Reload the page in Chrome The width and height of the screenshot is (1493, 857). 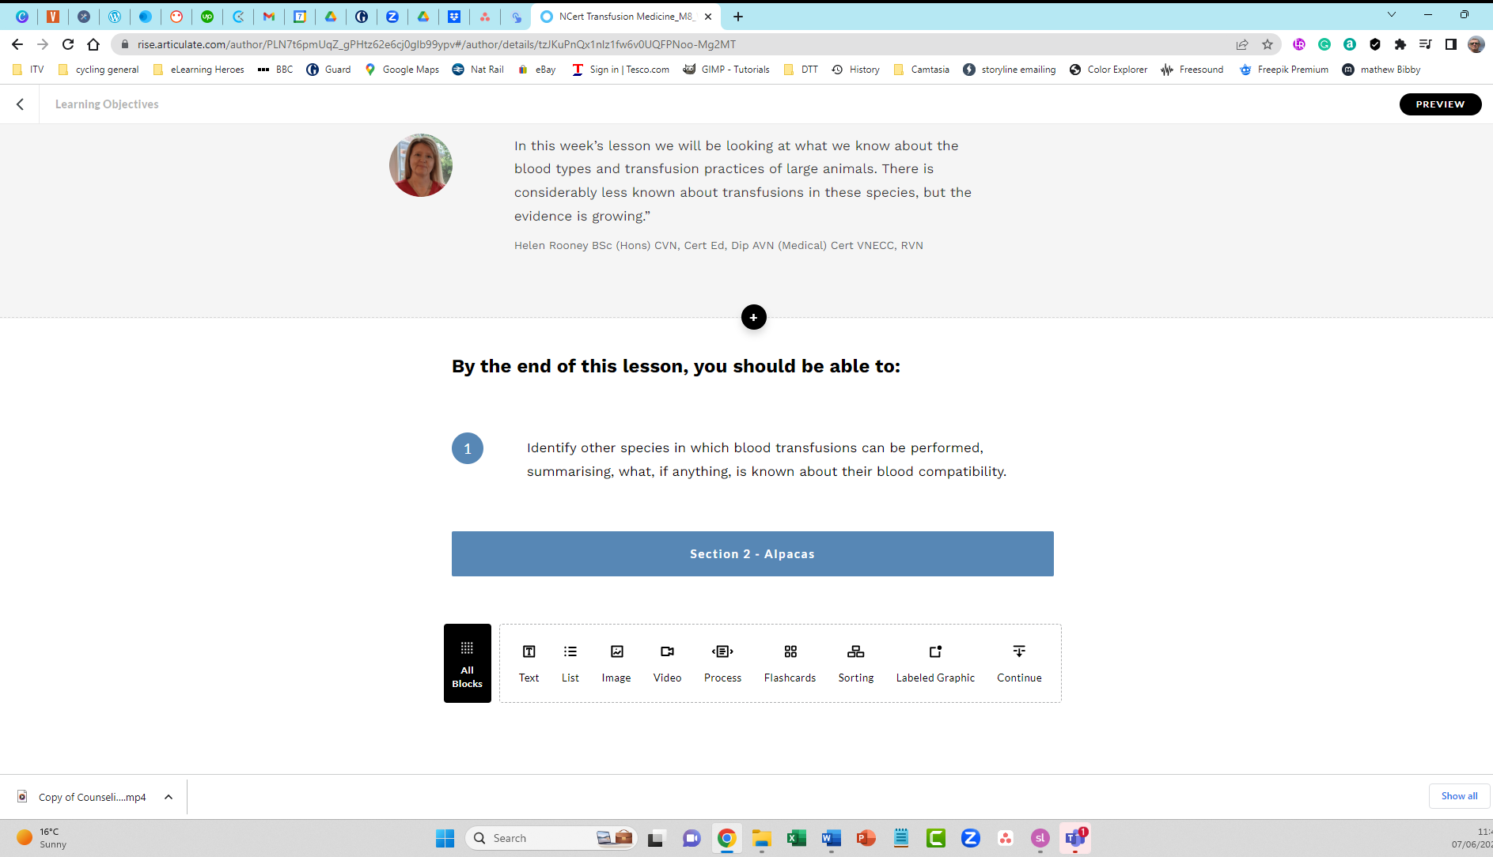coord(68,44)
